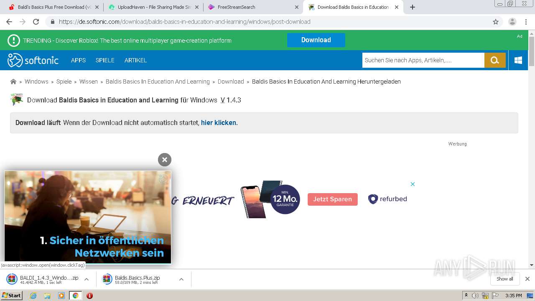The height and width of the screenshot is (301, 535).
Task: Open the Chrome three-dot menu
Action: coord(526,22)
